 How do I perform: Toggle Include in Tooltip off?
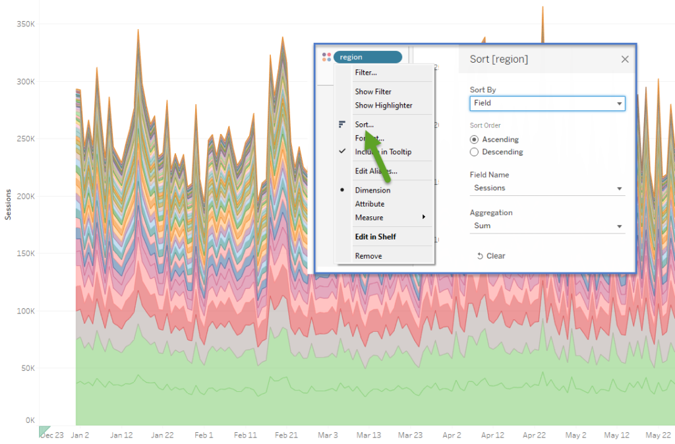pos(383,151)
